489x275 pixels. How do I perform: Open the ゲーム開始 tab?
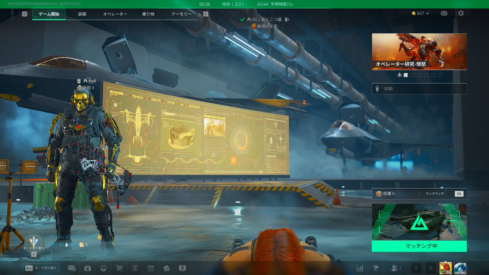49,14
